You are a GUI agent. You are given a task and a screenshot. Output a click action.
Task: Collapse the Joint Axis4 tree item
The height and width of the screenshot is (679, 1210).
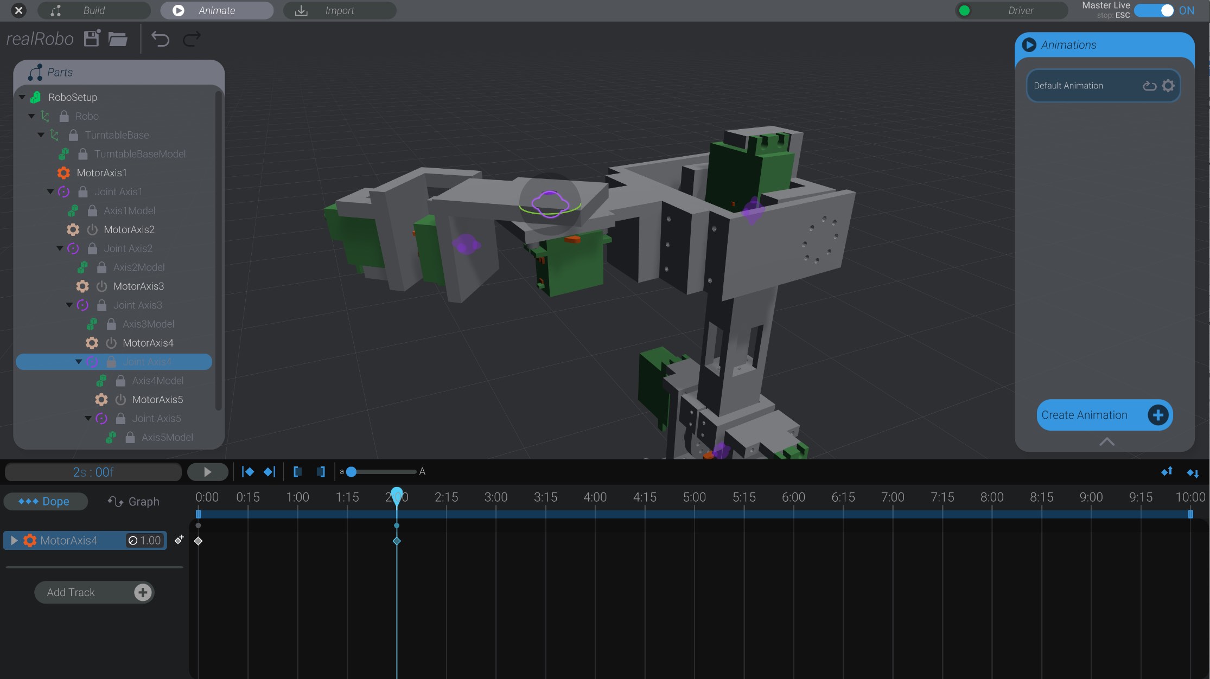(78, 361)
